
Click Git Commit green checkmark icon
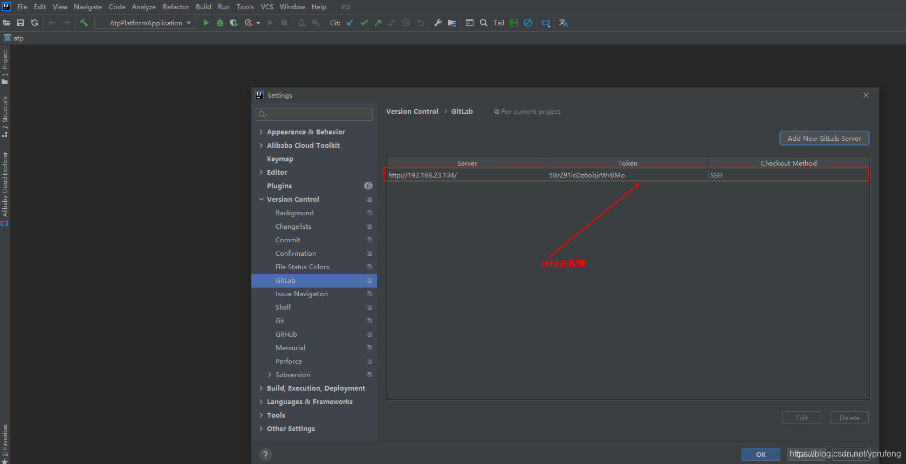click(364, 23)
